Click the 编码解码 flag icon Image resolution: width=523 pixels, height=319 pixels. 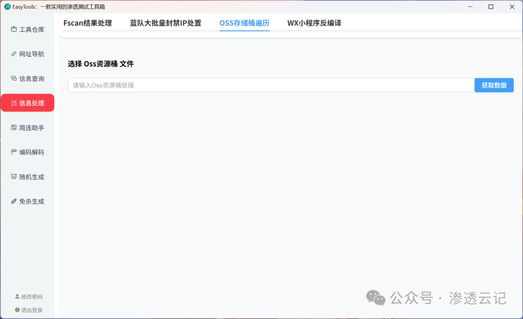[x=14, y=152]
